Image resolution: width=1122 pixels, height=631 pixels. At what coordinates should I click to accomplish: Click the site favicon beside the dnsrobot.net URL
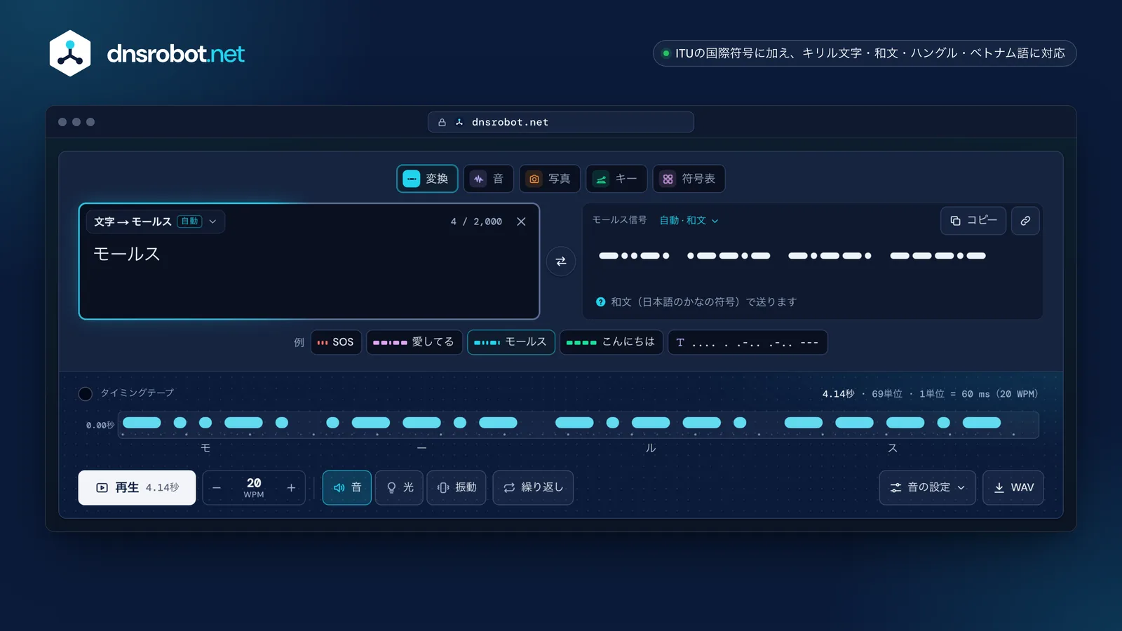pos(459,122)
